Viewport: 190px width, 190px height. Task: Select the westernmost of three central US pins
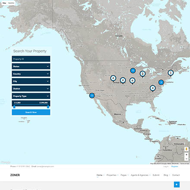pos(113,79)
